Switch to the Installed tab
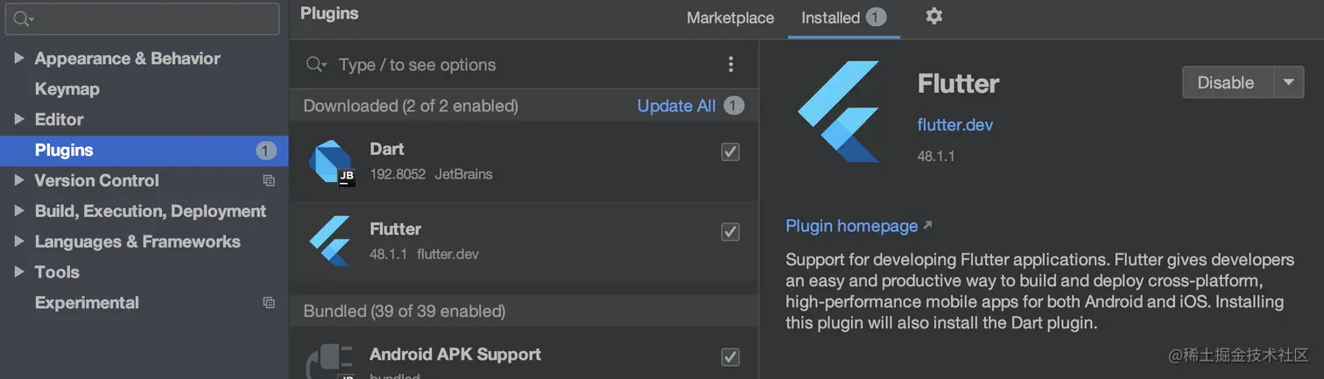1324x379 pixels. (x=844, y=18)
